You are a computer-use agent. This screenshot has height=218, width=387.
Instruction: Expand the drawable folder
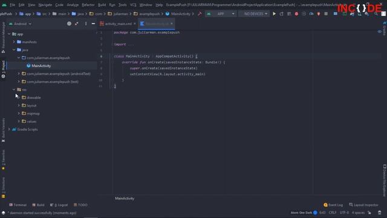(19, 97)
